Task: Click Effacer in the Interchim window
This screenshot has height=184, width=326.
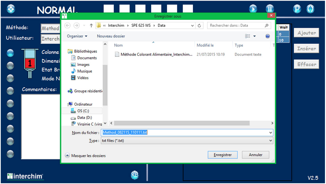Action: (x=306, y=64)
